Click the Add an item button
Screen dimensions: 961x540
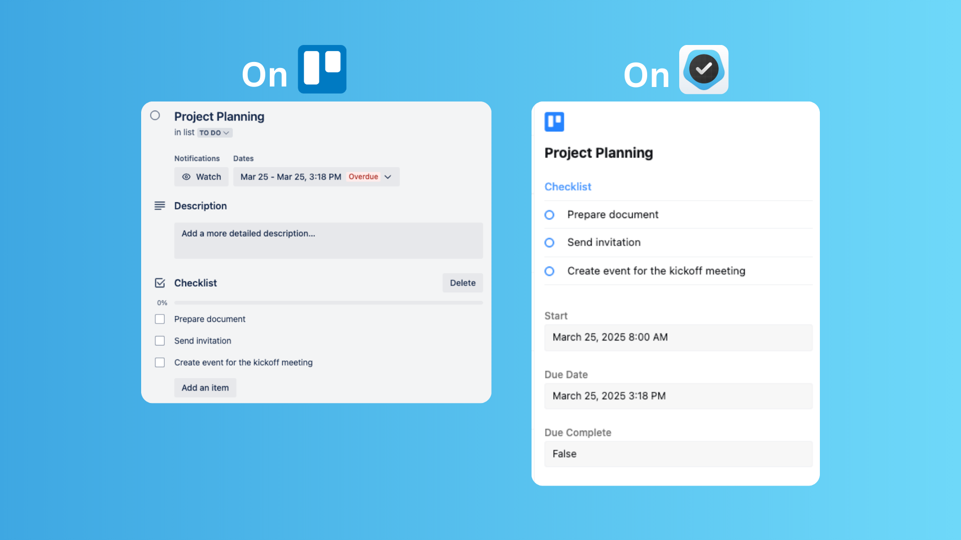click(205, 388)
